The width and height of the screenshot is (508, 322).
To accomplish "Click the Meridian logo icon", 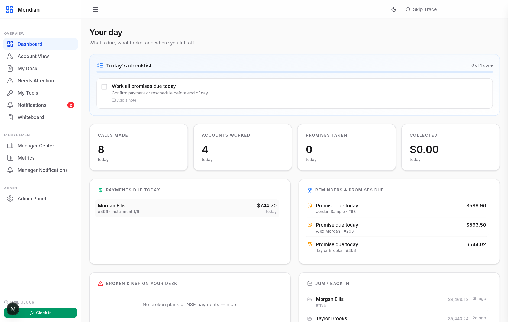I will pos(9,9).
